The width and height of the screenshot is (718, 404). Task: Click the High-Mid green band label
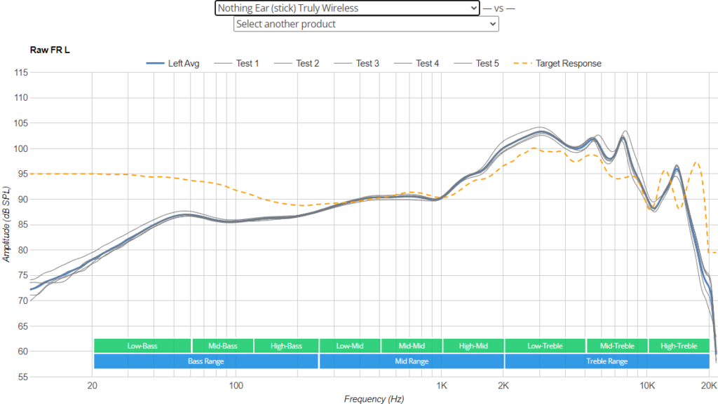[473, 346]
